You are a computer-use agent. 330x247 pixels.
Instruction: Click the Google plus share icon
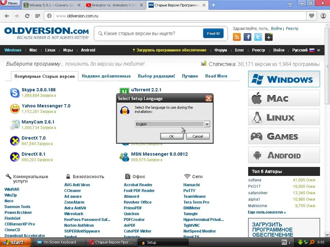(269, 37)
